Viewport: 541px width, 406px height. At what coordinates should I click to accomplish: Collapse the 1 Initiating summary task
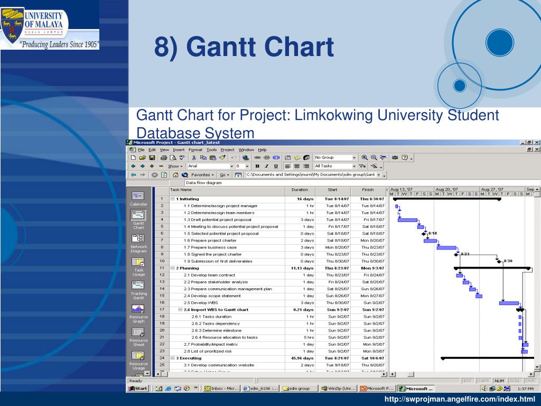point(173,199)
